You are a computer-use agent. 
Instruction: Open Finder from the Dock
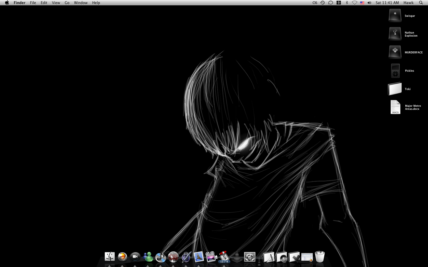coord(110,257)
